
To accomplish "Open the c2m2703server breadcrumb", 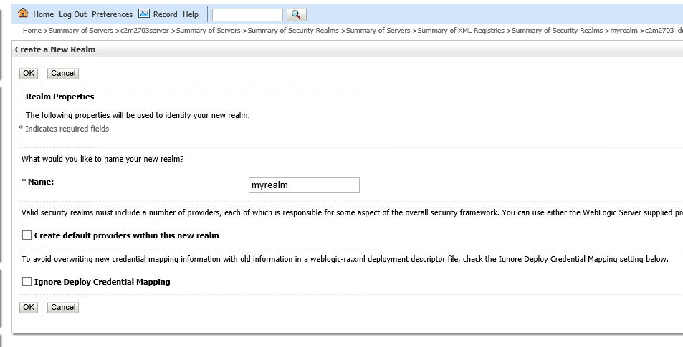I will [145, 31].
